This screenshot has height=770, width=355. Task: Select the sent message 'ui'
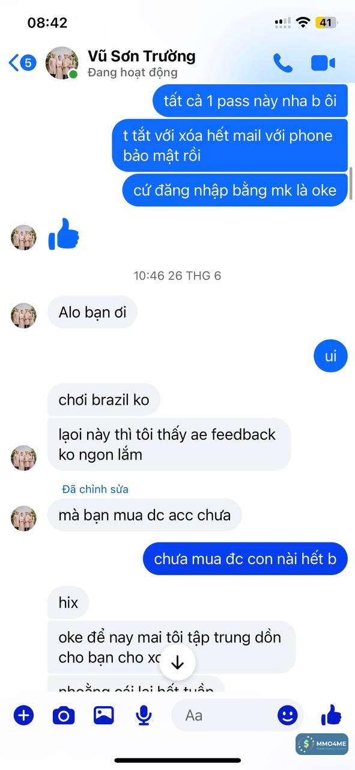click(x=330, y=356)
